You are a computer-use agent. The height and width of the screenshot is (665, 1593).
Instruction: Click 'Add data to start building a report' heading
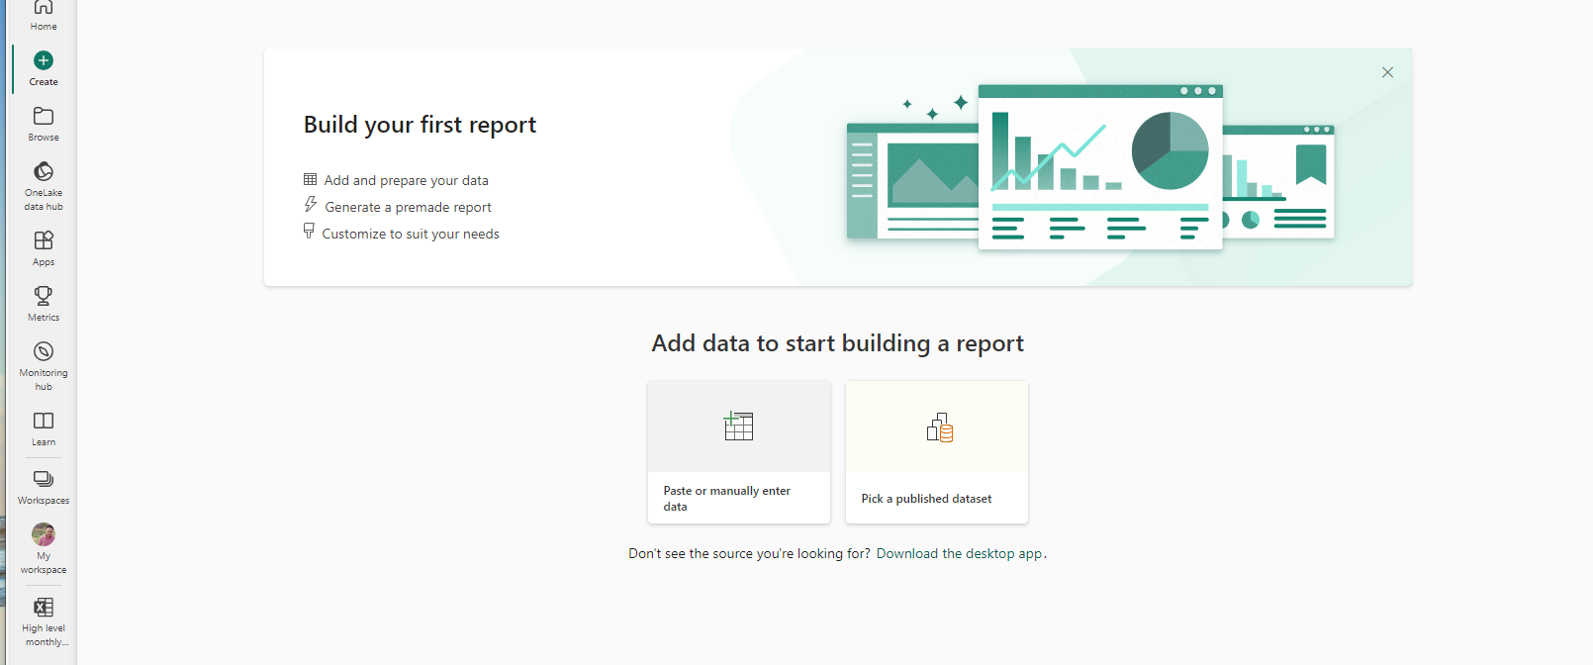pos(838,343)
